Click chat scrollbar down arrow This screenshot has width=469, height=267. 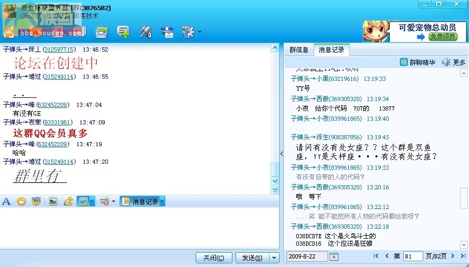[x=274, y=181]
